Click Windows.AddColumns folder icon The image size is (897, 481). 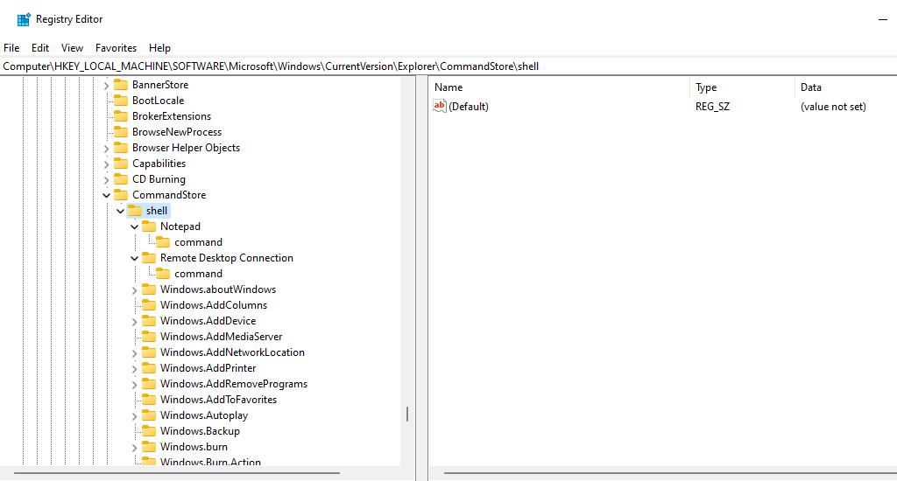[x=149, y=305]
